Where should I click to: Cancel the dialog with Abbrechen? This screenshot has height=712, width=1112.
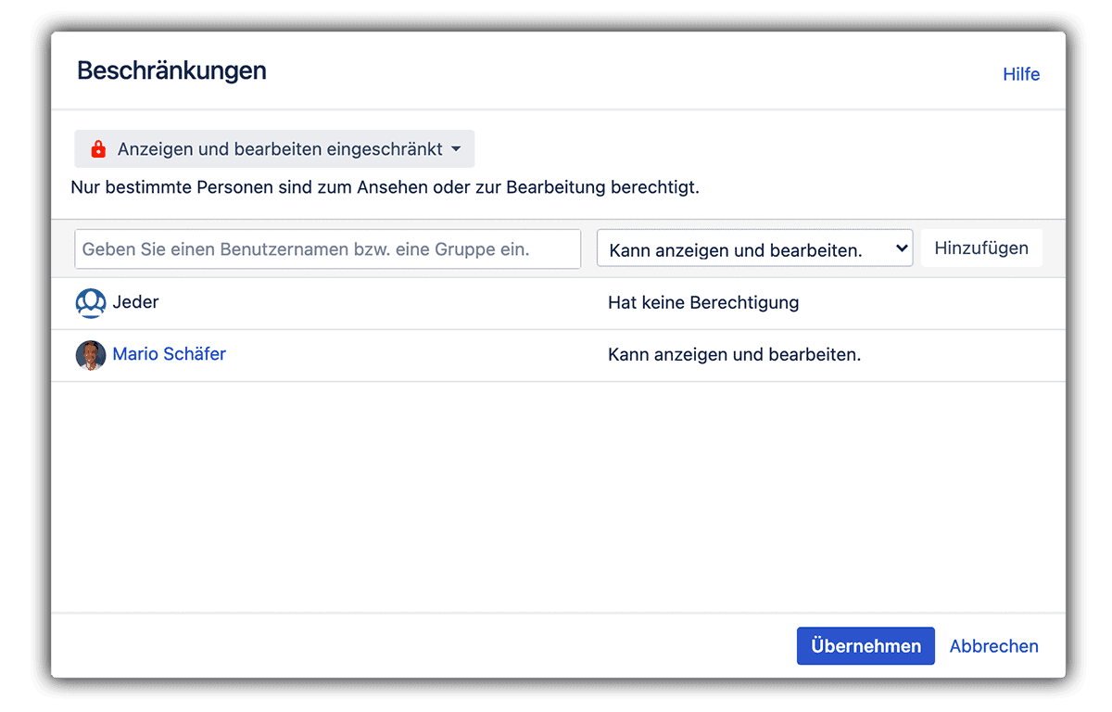pyautogui.click(x=993, y=646)
